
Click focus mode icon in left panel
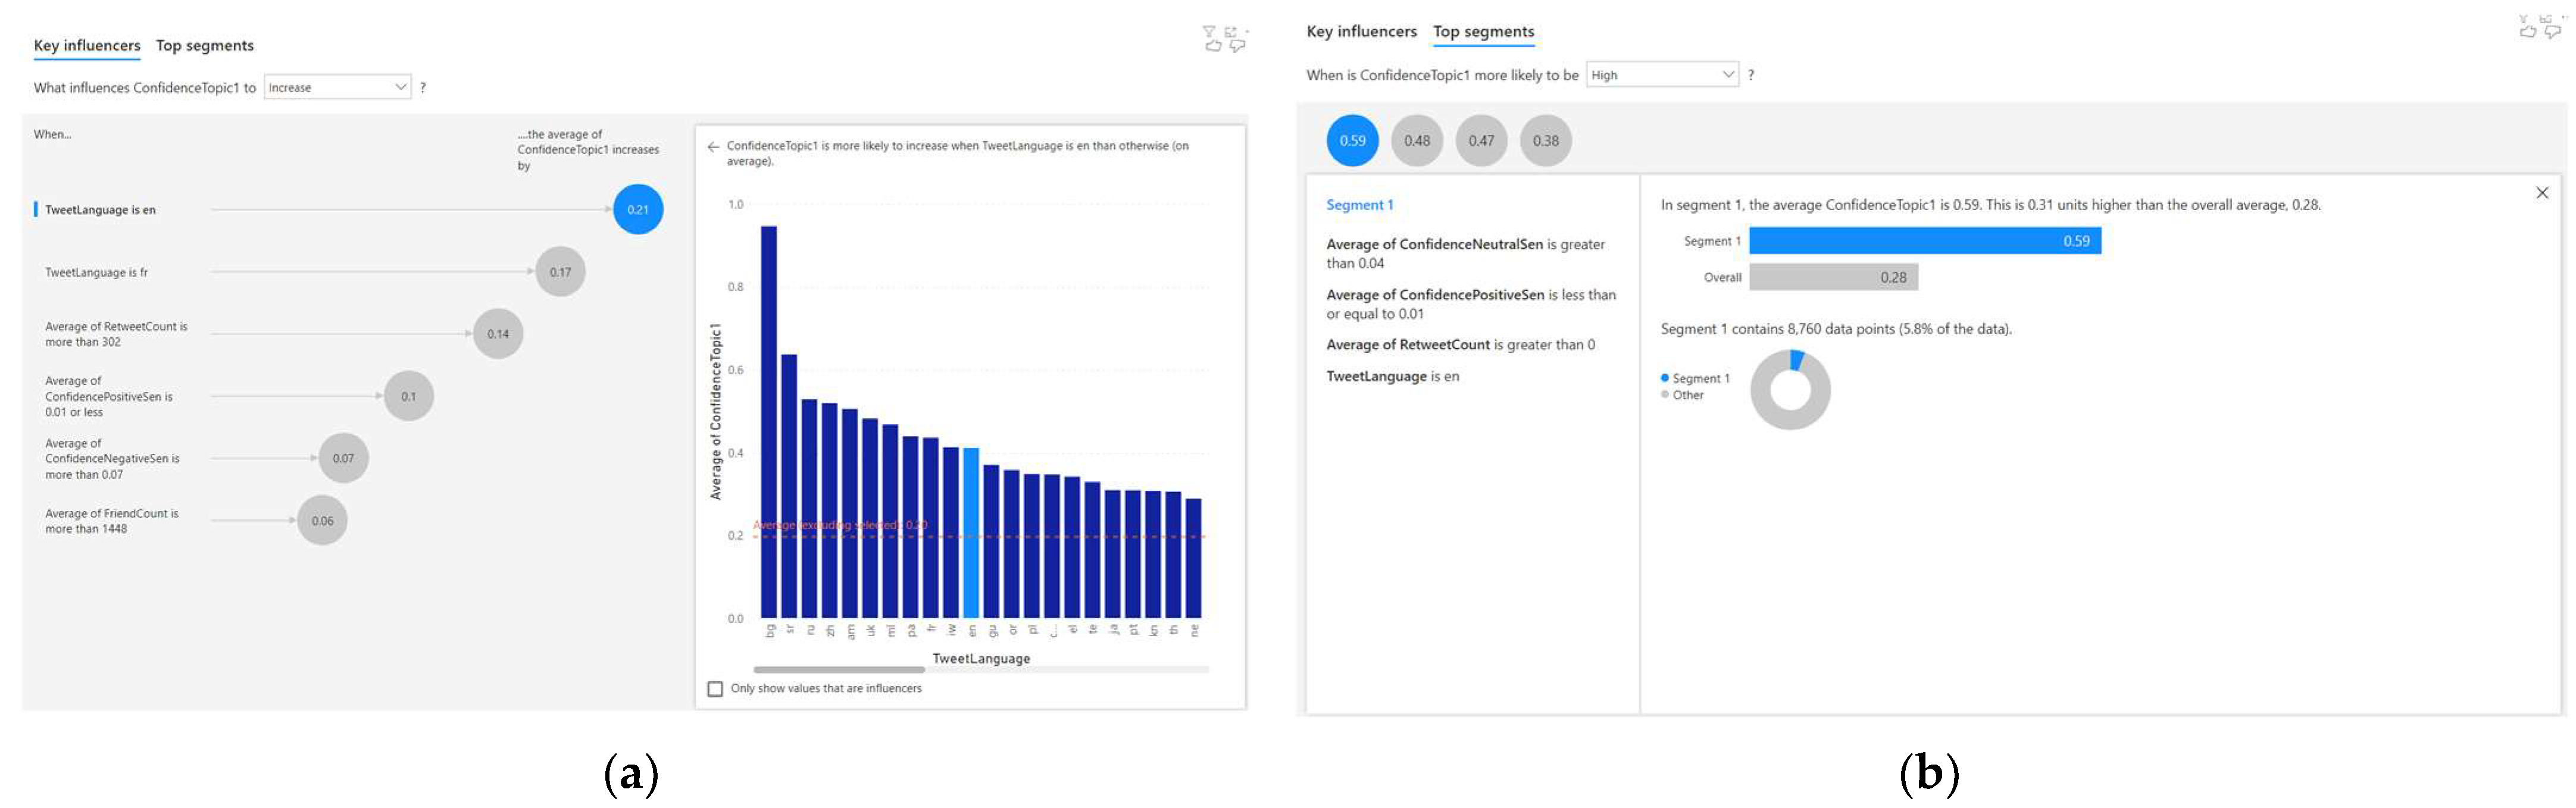coord(1231,32)
